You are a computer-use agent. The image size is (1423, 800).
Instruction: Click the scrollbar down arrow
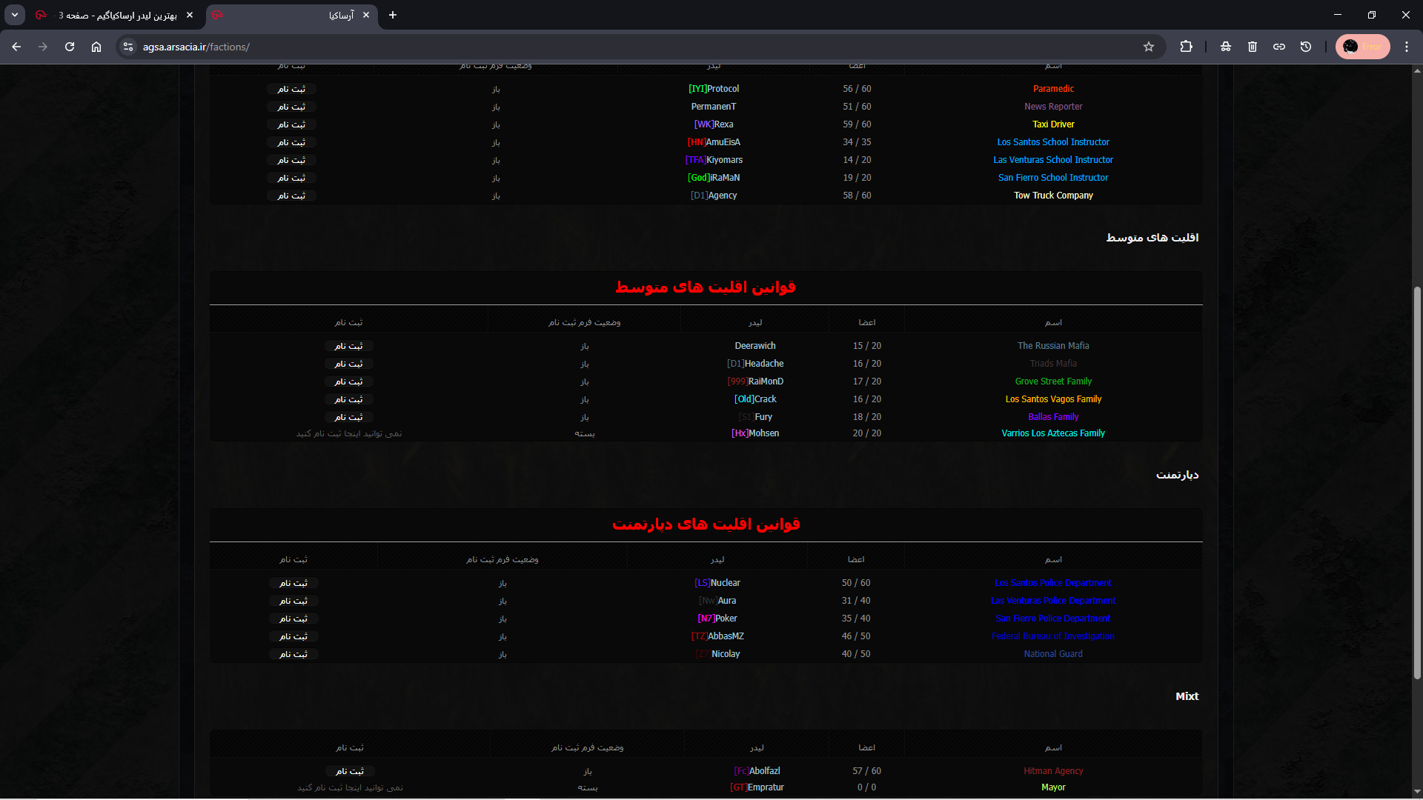[x=1417, y=791]
